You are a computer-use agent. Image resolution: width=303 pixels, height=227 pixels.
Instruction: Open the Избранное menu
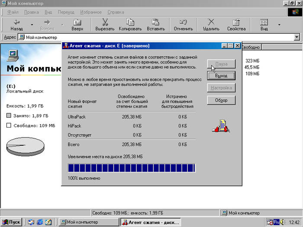point(91,12)
